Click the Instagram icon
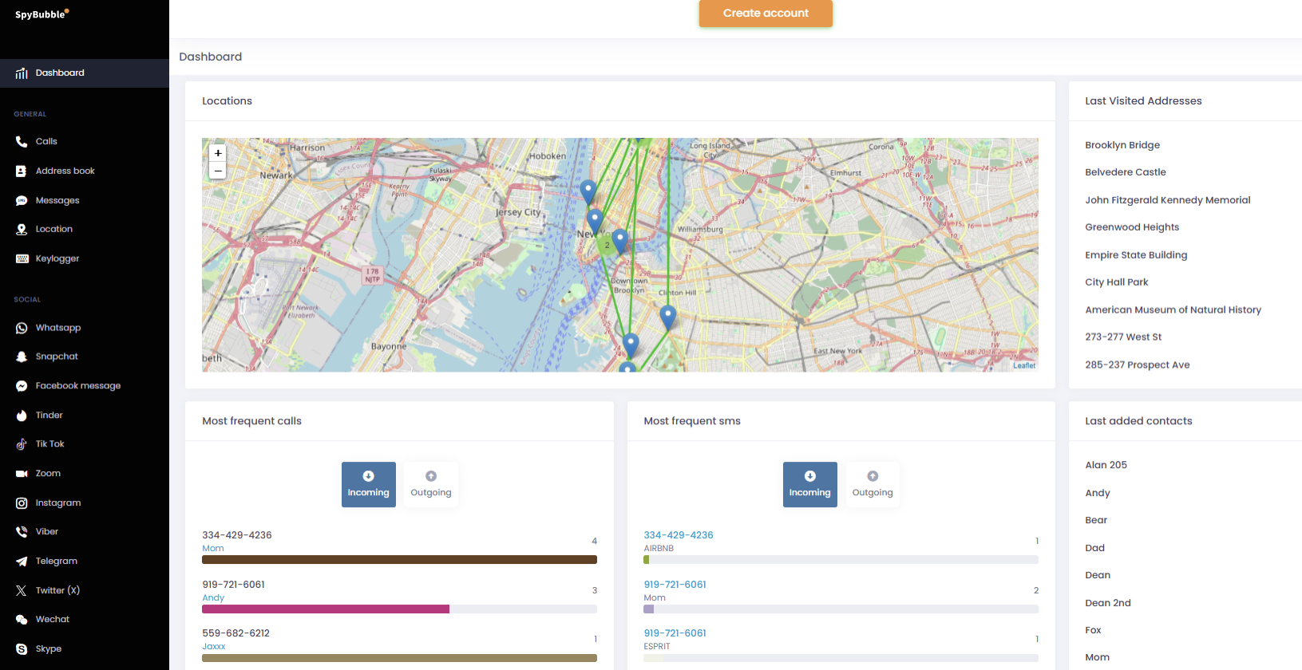1302x670 pixels. click(x=22, y=503)
